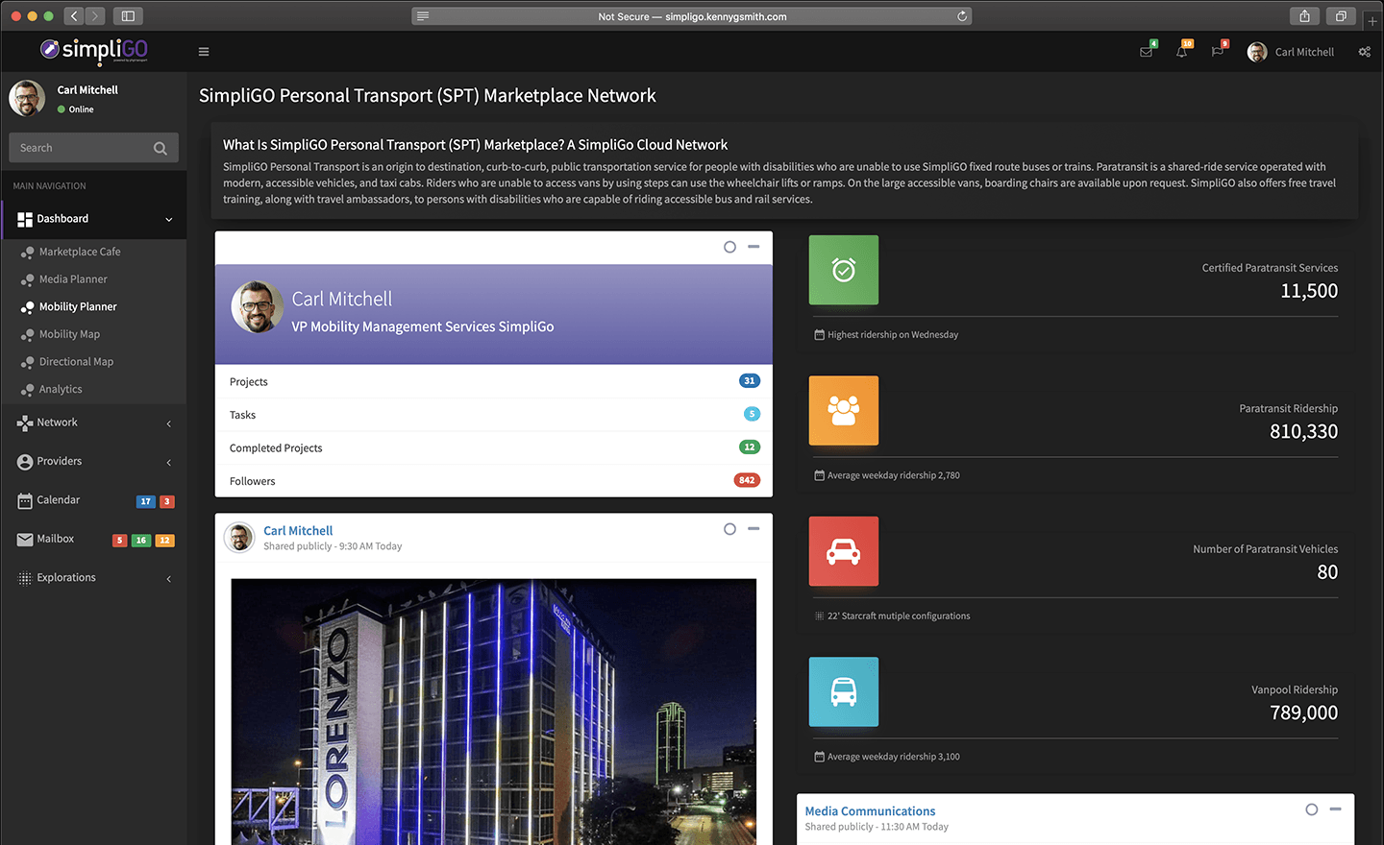
Task: Toggle the circle on the shared post card
Action: (729, 529)
